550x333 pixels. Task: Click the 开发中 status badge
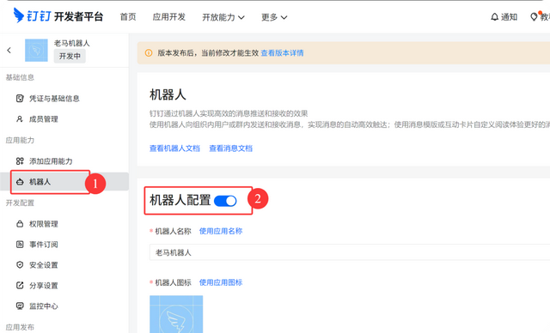coord(70,56)
